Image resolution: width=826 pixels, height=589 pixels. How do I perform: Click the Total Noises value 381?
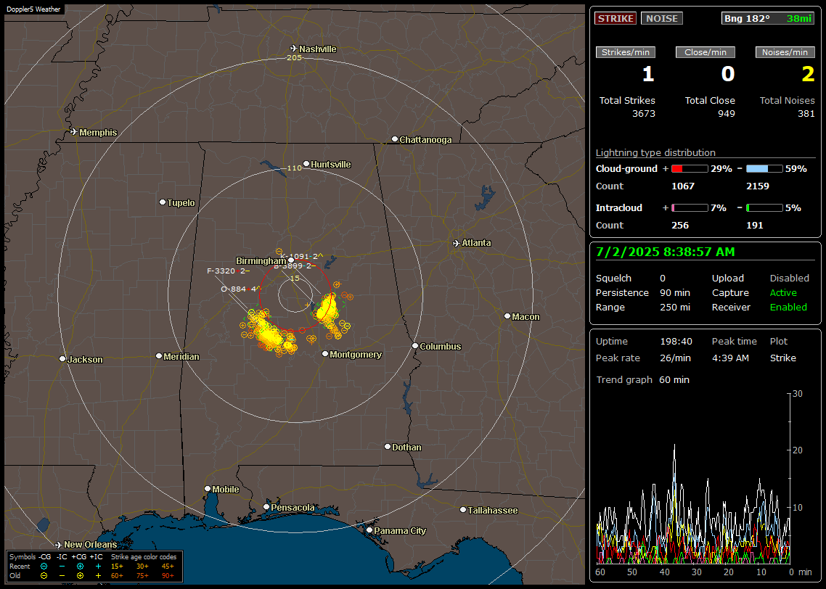coord(806,113)
